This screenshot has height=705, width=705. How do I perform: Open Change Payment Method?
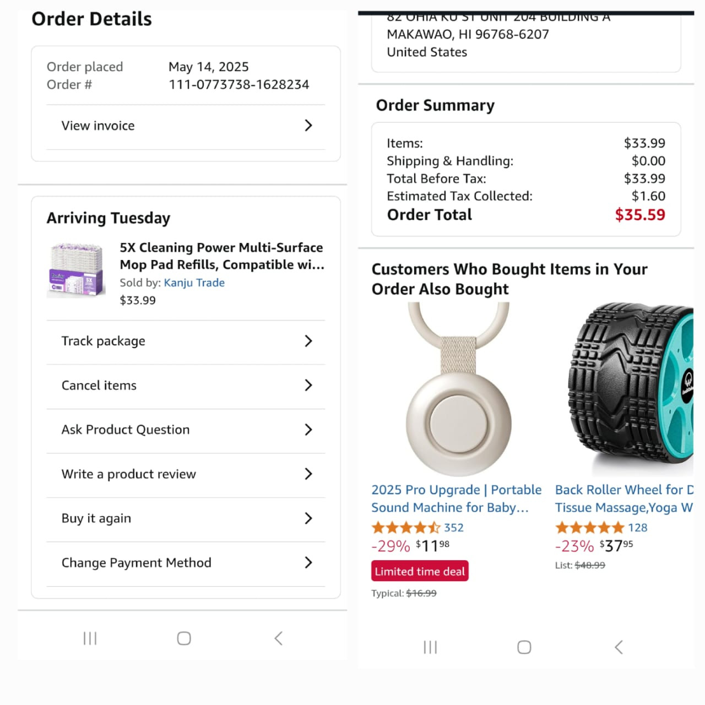(137, 563)
